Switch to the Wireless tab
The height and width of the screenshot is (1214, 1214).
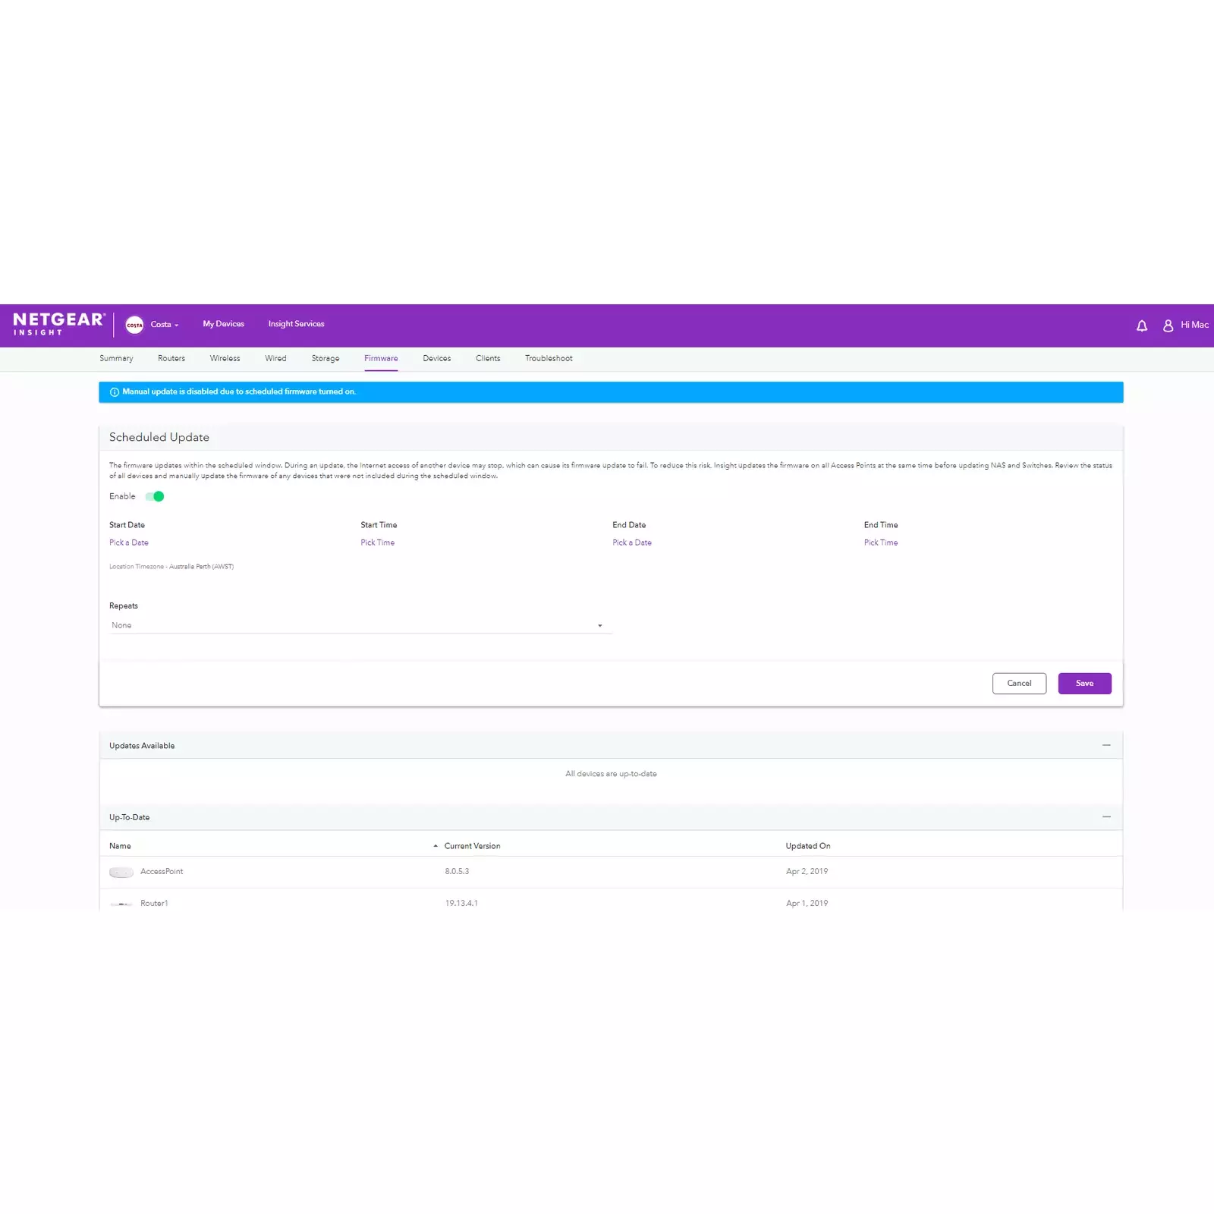(x=225, y=359)
